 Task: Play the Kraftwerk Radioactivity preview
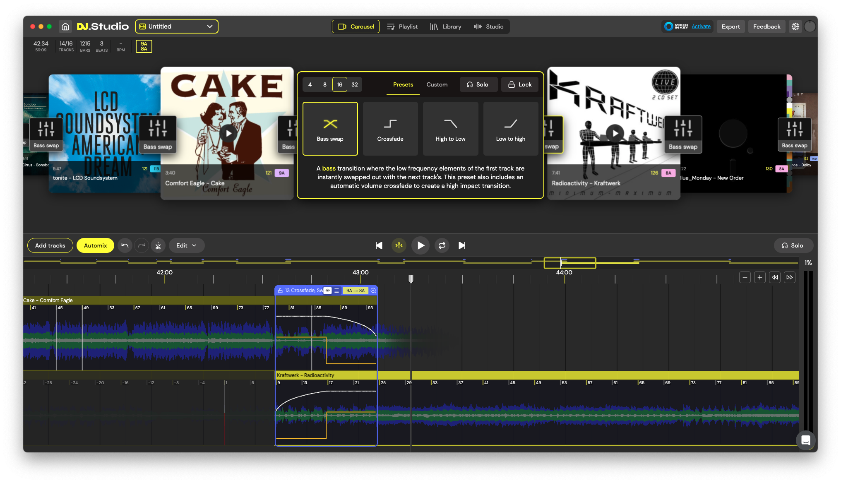615,133
